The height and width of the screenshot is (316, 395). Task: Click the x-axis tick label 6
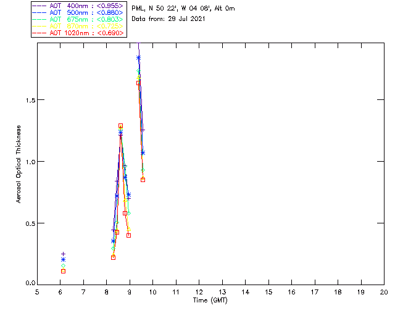[x=60, y=292]
